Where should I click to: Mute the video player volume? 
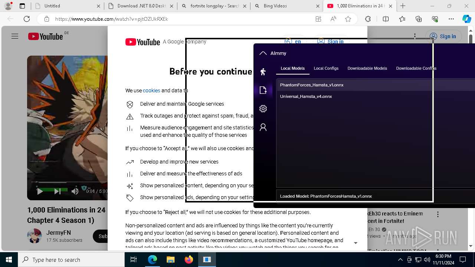75,191
